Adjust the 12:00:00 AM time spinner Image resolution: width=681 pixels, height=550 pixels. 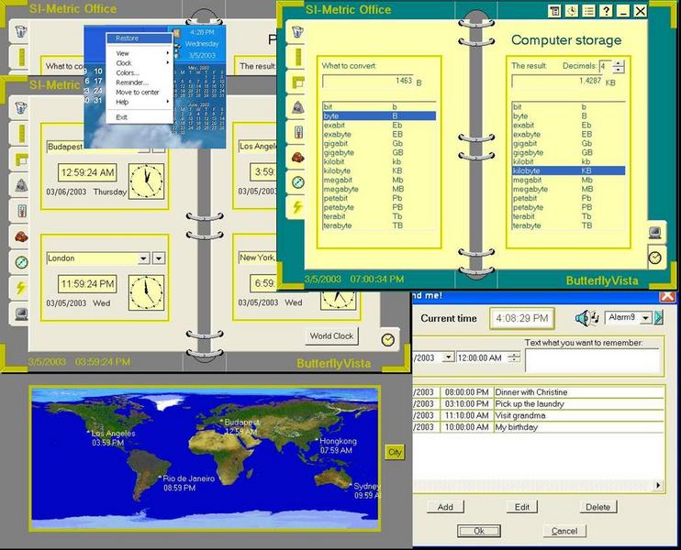[514, 357]
